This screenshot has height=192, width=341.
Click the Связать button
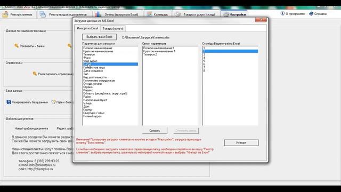tap(155, 131)
